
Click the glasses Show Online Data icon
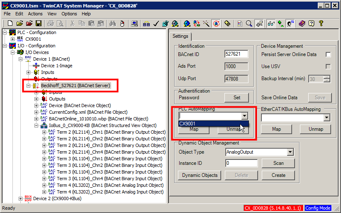pyautogui.click(x=271, y=23)
